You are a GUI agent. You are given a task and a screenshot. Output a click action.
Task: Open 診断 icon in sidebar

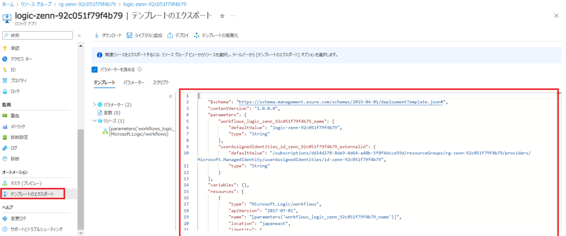5,159
